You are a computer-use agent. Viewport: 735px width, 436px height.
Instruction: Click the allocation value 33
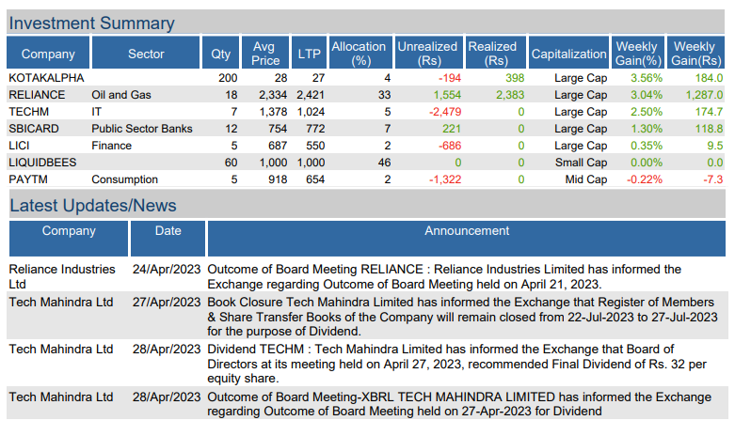tap(384, 95)
